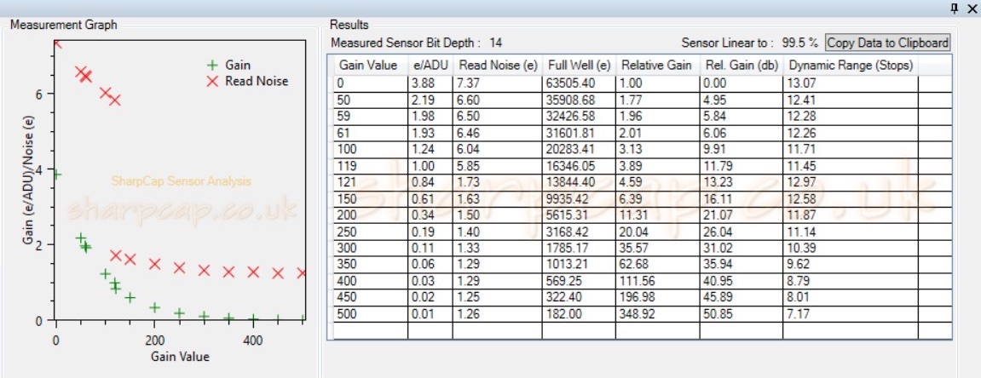981x378 pixels.
Task: Click the Dynamic Range (Stops) column header
Action: pyautogui.click(x=850, y=66)
